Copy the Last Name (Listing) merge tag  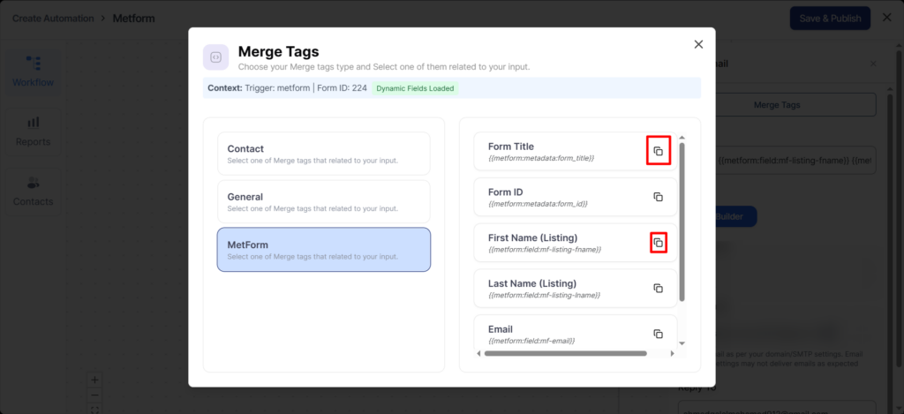[658, 288]
